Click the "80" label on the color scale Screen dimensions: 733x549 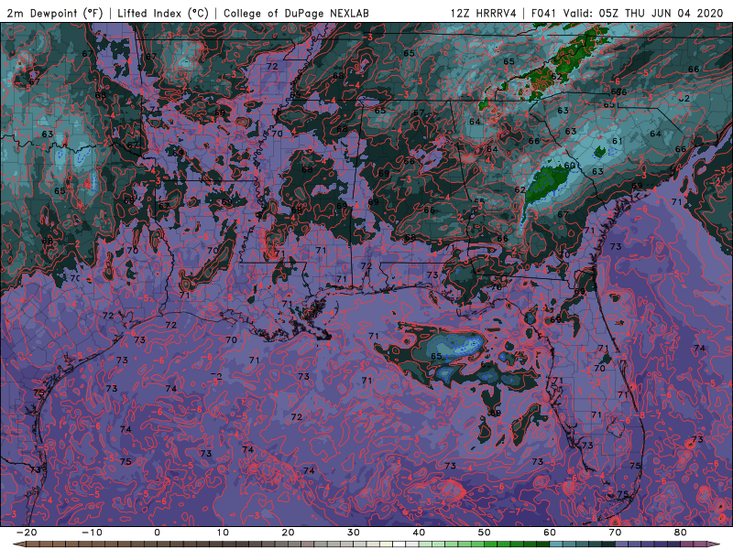(681, 533)
